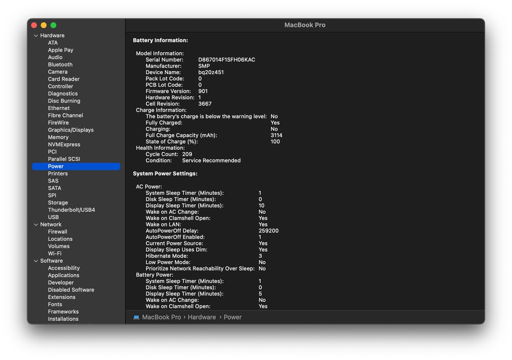Viewport: 512px width, 360px height.
Task: Show Storage information
Action: (x=58, y=202)
